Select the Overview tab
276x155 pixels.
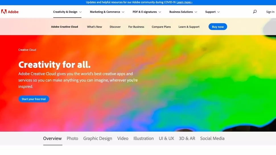point(52,138)
